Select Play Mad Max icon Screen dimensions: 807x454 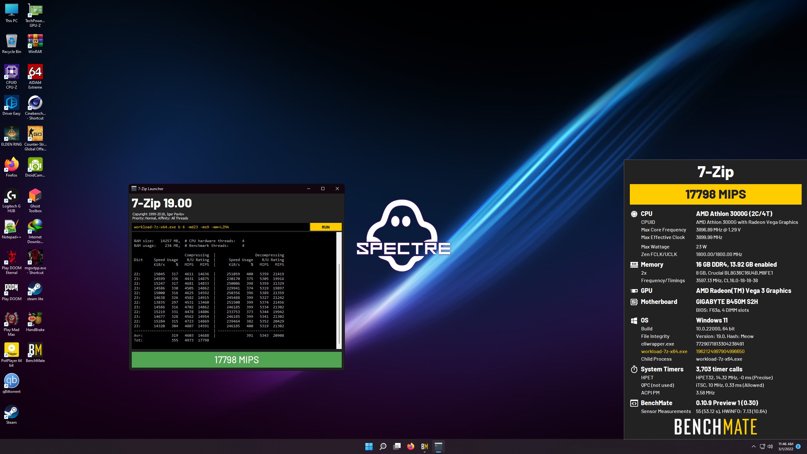pyautogui.click(x=11, y=324)
